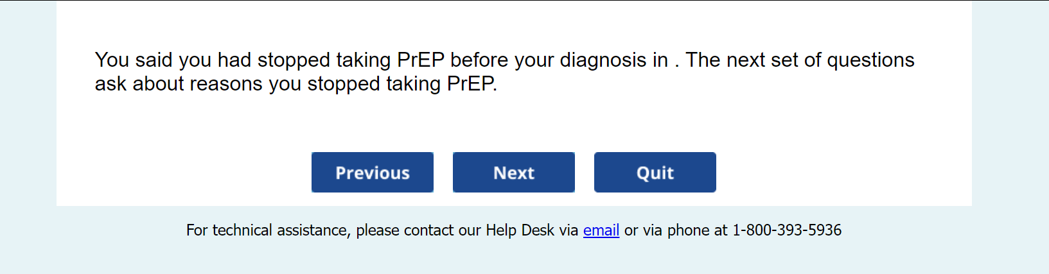Go to the Next survey page

(513, 173)
